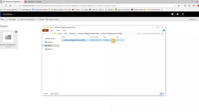This screenshot has width=199, height=112.
Task: Click Share in OneDrive command bar
Action: 2,19
